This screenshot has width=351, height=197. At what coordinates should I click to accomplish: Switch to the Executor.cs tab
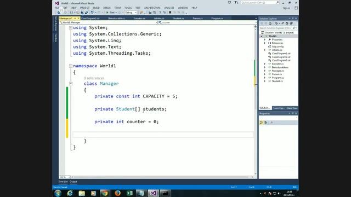[x=139, y=18]
